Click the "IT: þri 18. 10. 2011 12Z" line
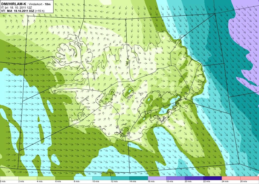 16,8
